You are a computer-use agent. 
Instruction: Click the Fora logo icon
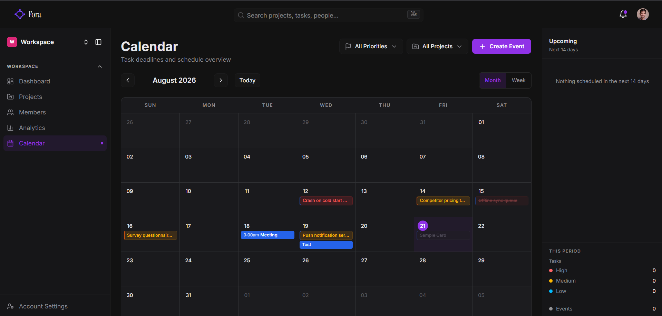pyautogui.click(x=20, y=14)
